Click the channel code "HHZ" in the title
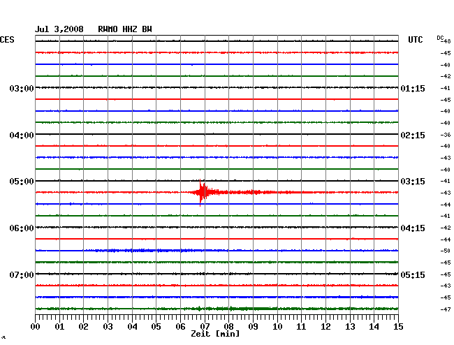 pos(130,29)
